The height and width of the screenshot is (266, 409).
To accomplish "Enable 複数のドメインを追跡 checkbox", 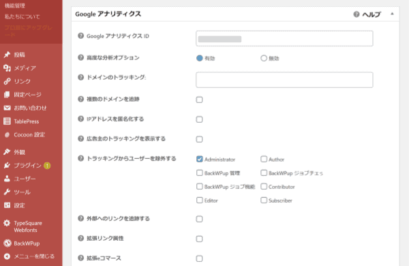I will (199, 100).
